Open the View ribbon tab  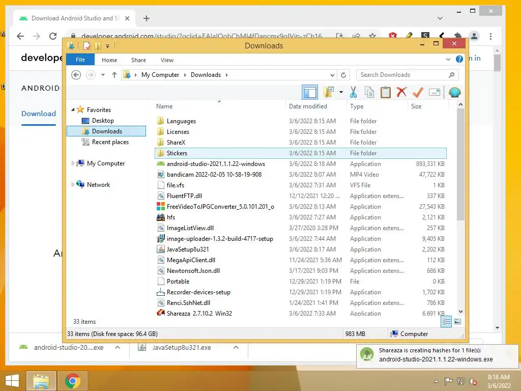click(167, 60)
